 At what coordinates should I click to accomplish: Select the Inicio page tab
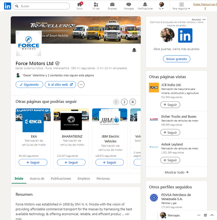(19, 179)
